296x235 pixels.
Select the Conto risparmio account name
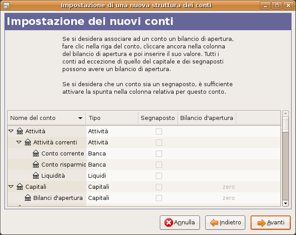64,164
